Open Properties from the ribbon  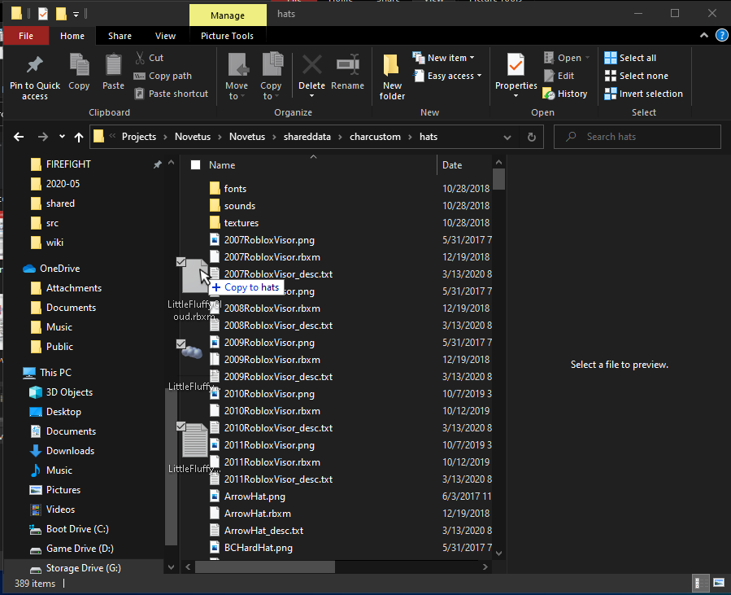point(516,66)
